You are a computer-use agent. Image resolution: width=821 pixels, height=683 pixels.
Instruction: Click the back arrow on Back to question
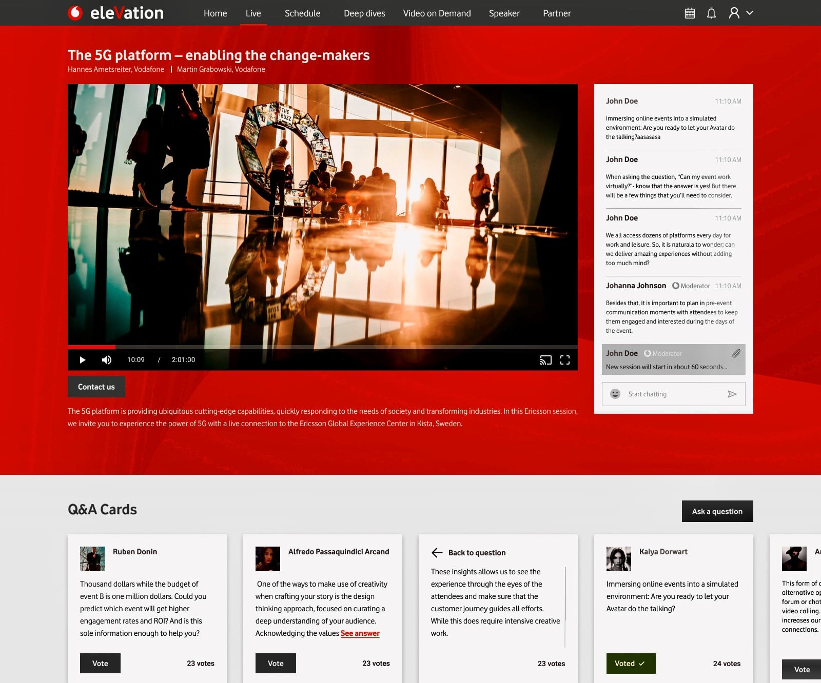coord(437,552)
